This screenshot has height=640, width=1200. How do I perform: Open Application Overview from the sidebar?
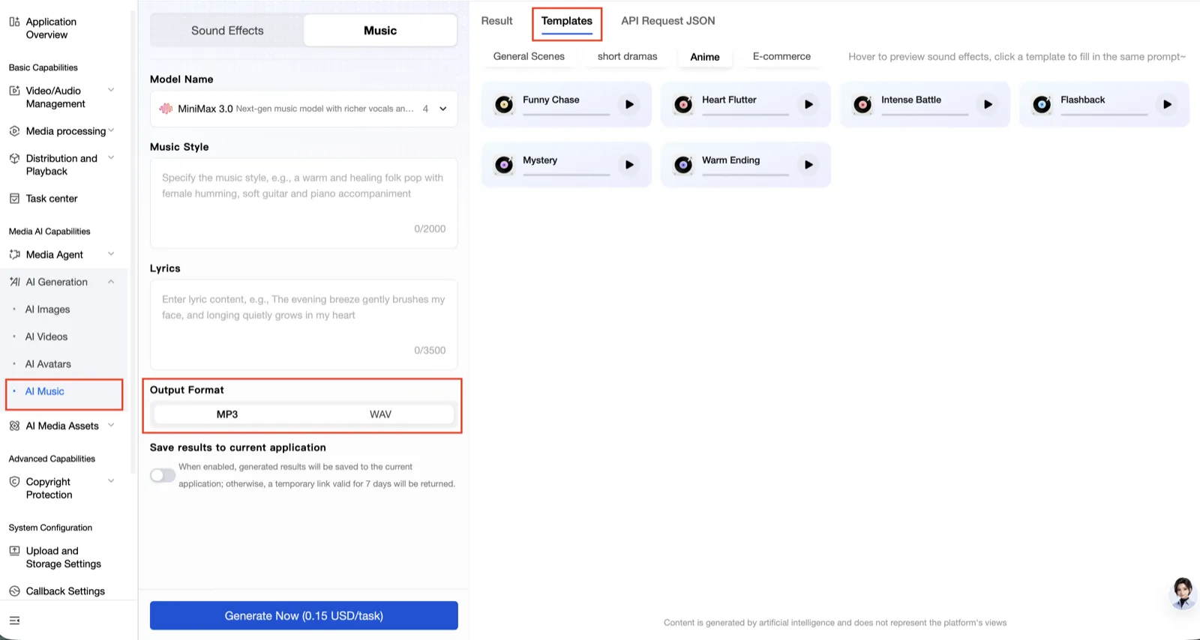tap(51, 28)
